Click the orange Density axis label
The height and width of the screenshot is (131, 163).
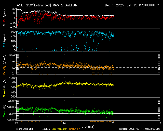point(4,66)
